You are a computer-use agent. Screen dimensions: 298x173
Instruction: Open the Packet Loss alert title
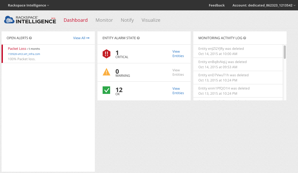pos(17,49)
